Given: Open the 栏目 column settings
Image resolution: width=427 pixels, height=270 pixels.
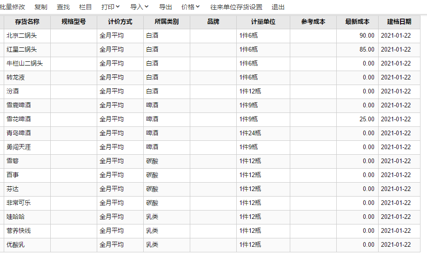Looking at the screenshot, I should tap(86, 7).
